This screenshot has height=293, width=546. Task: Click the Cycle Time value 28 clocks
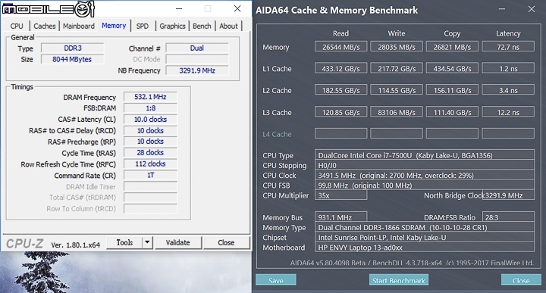(150, 153)
